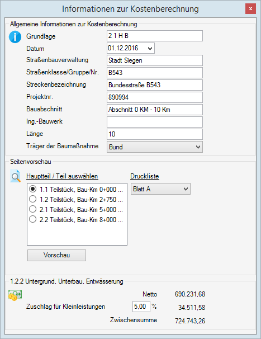Close the Informationen zur Kostenberechnung dialog
Viewport: 261px width, 339px height.
250,9
